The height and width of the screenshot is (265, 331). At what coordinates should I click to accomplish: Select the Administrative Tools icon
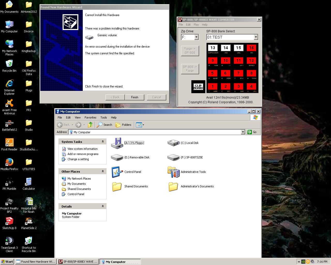click(173, 172)
